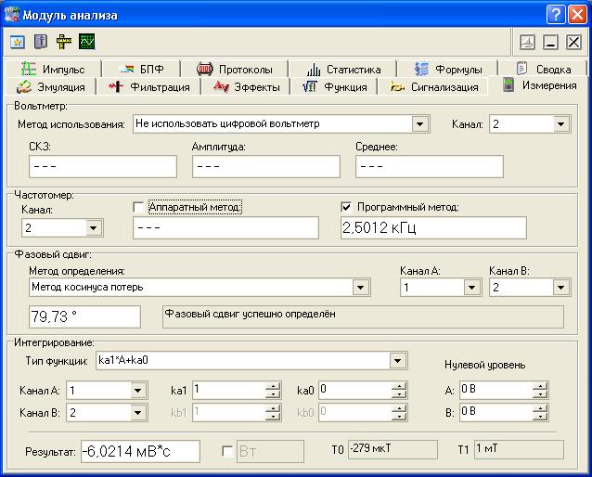Image resolution: width=592 pixels, height=477 pixels.
Task: Open the Метод определения phase shift dropdown
Action: point(360,288)
